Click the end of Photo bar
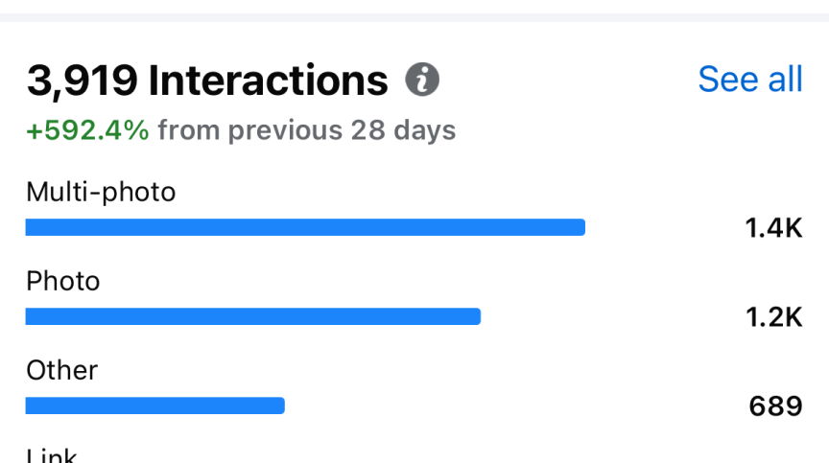 (x=477, y=316)
